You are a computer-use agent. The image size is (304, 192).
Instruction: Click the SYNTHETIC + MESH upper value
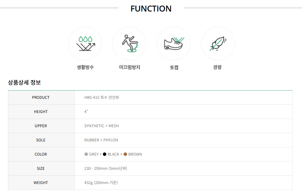[x=102, y=126]
